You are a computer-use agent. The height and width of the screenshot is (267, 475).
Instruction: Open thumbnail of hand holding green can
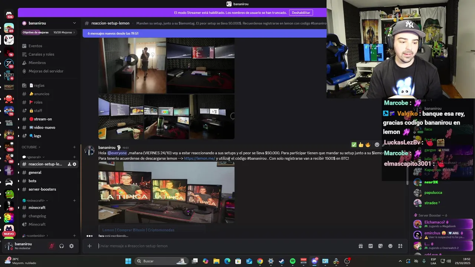[x=166, y=117]
